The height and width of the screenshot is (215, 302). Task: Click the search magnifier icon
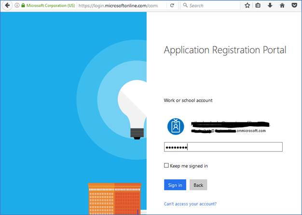(x=185, y=5)
